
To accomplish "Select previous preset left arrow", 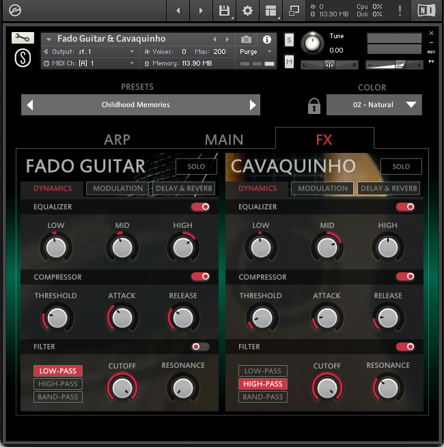I will tap(30, 105).
